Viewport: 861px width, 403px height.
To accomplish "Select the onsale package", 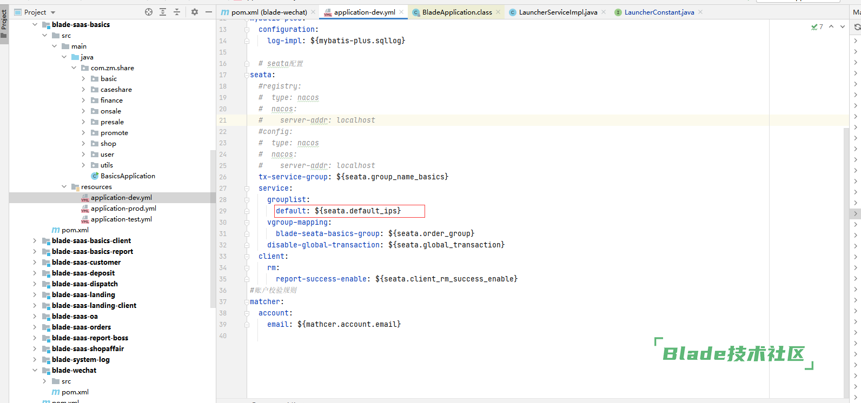I will pyautogui.click(x=110, y=111).
